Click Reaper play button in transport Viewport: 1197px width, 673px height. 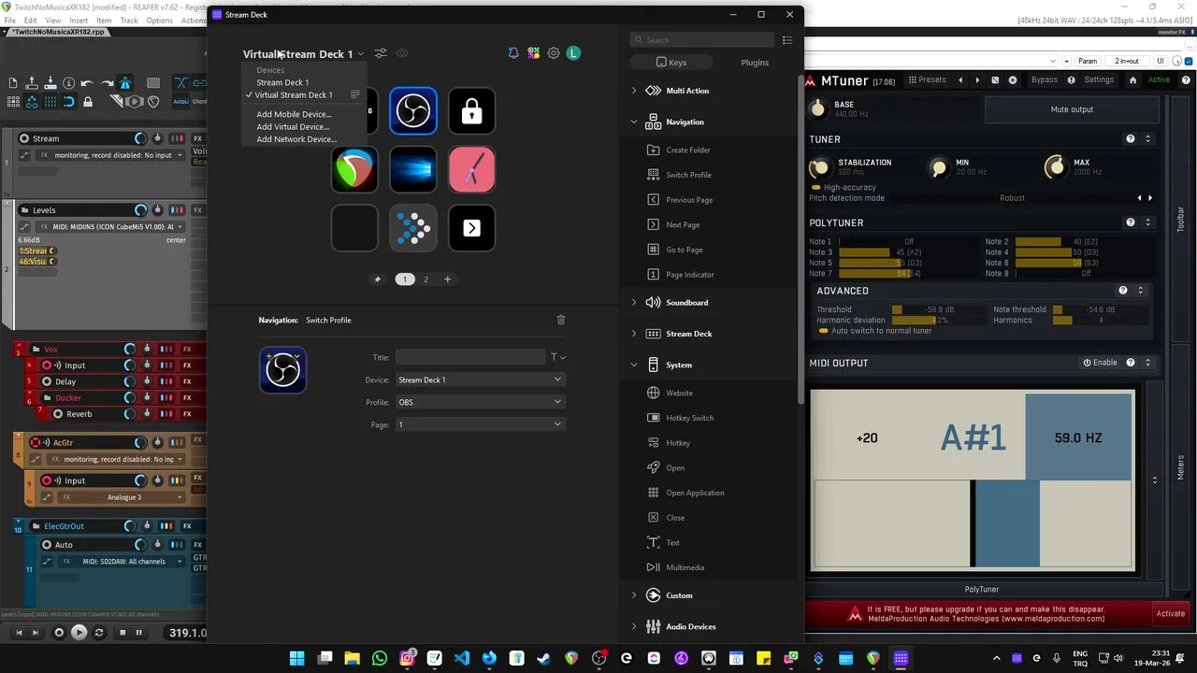(x=79, y=633)
